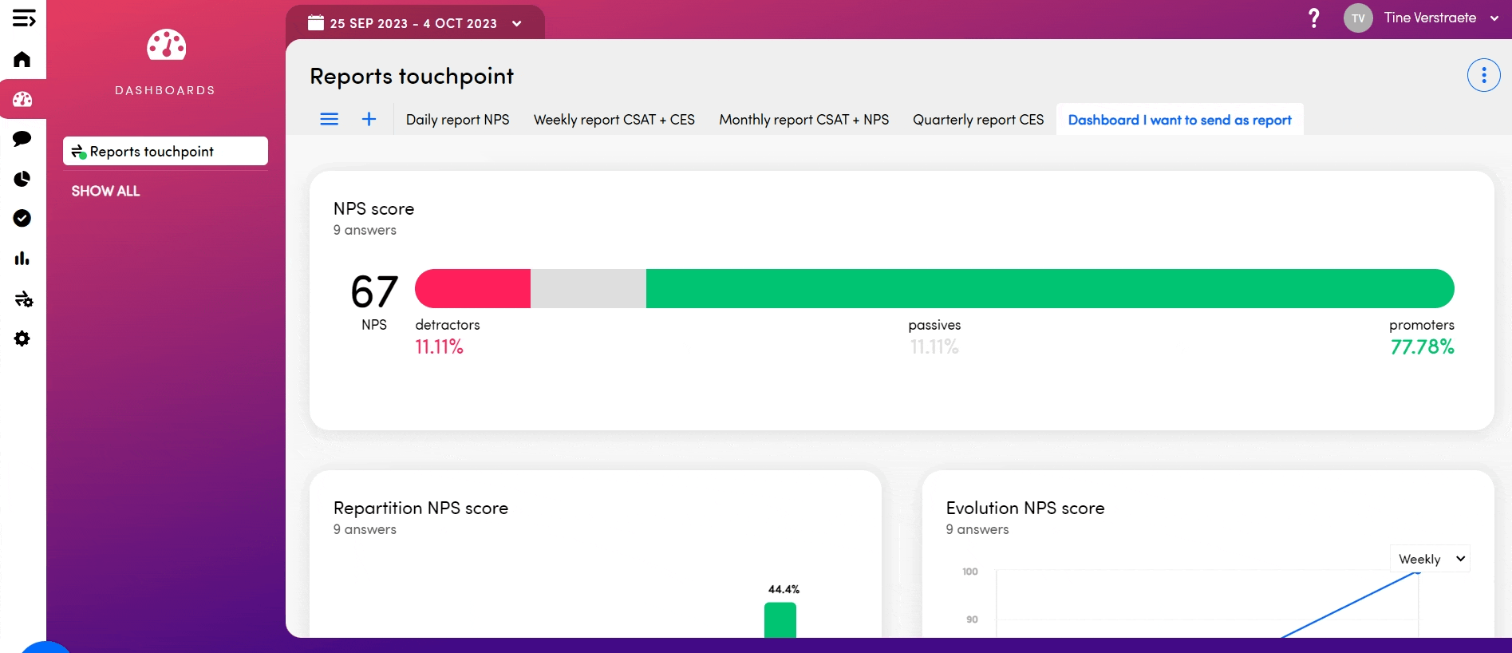Open the three-dot options menu
Screen dimensions: 1512x653
(x=1483, y=76)
